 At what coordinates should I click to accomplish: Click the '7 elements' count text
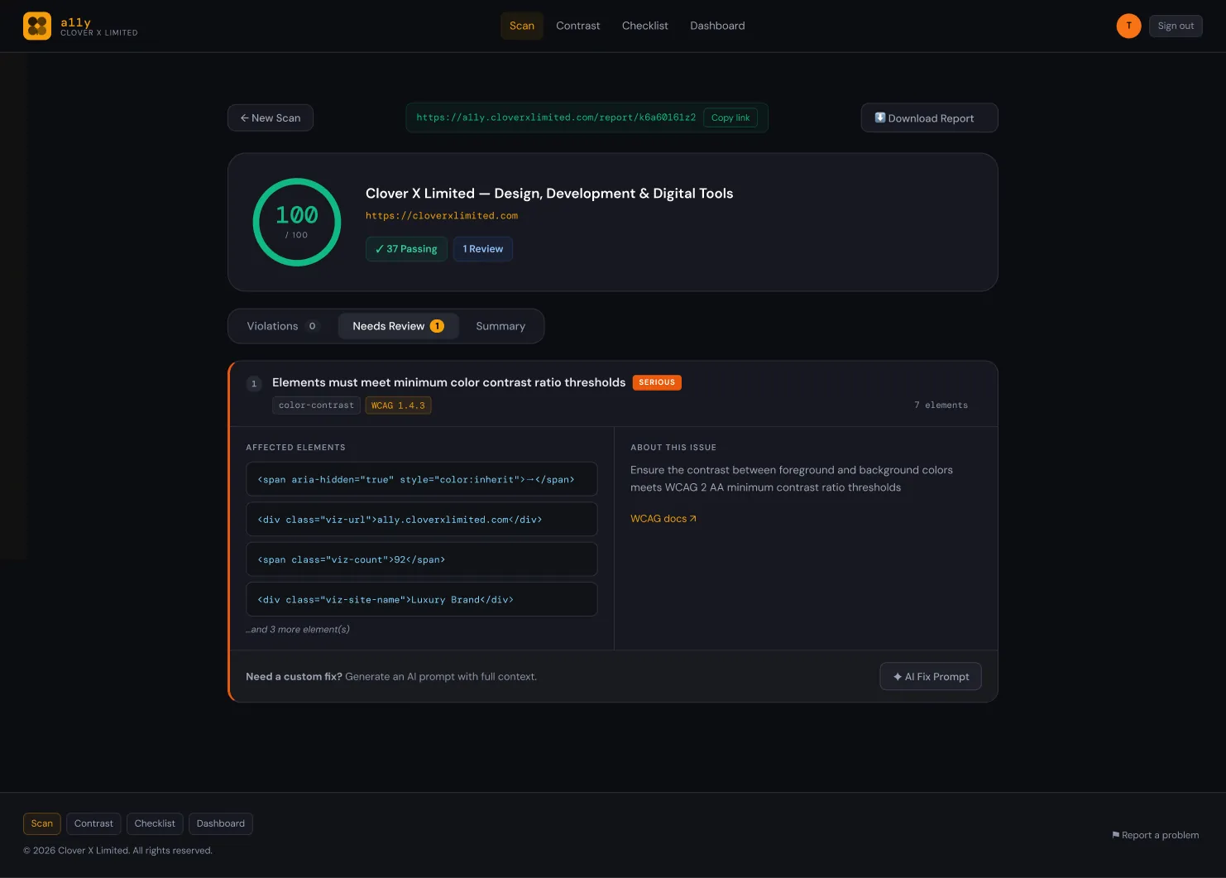click(941, 405)
